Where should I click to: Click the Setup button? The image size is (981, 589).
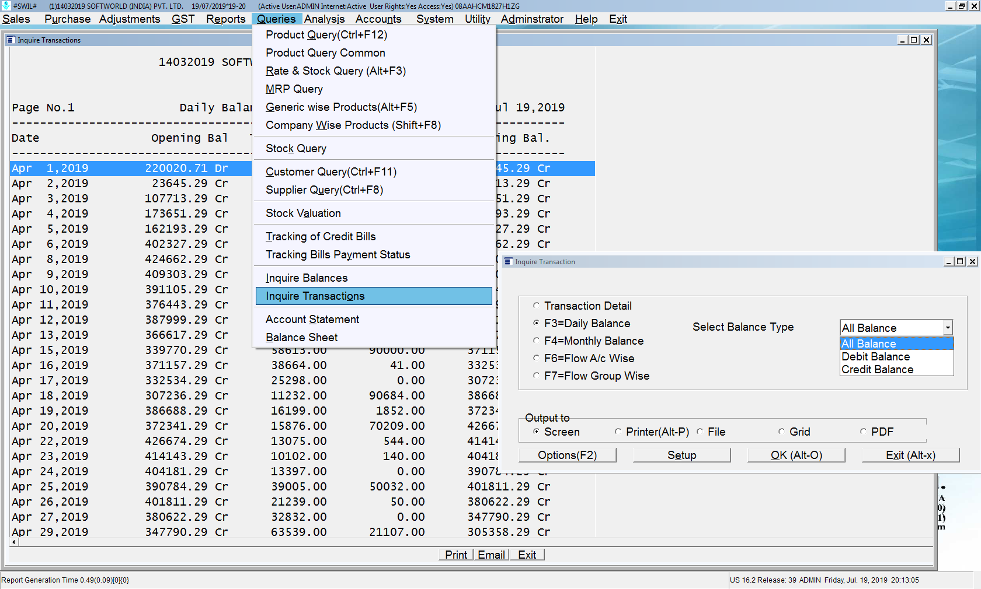pyautogui.click(x=682, y=455)
